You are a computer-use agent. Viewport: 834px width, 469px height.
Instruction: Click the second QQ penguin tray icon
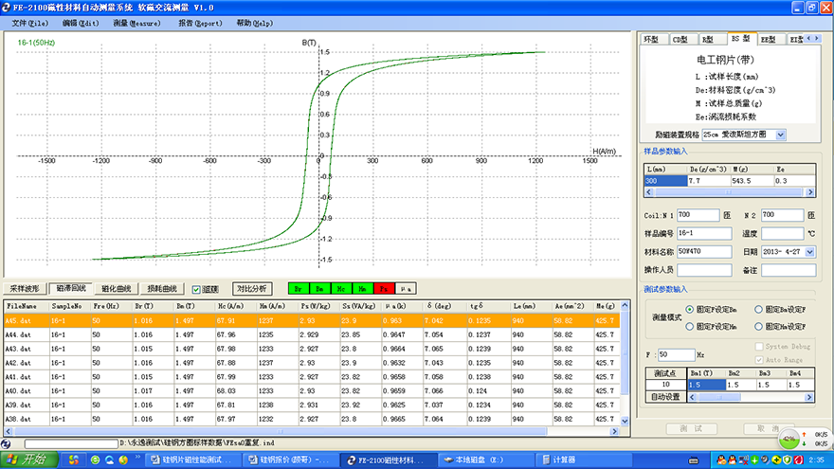pyautogui.click(x=732, y=460)
